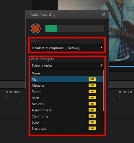Start recording with the red record button
The height and width of the screenshot is (143, 134).
coord(35,29)
